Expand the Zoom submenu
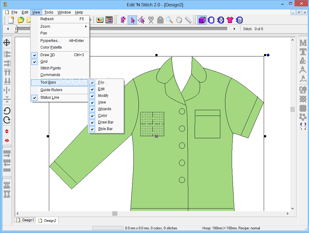 point(60,27)
